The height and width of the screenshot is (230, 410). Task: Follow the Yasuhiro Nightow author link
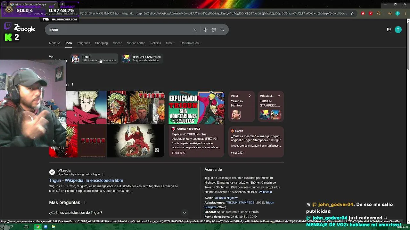pos(226,198)
